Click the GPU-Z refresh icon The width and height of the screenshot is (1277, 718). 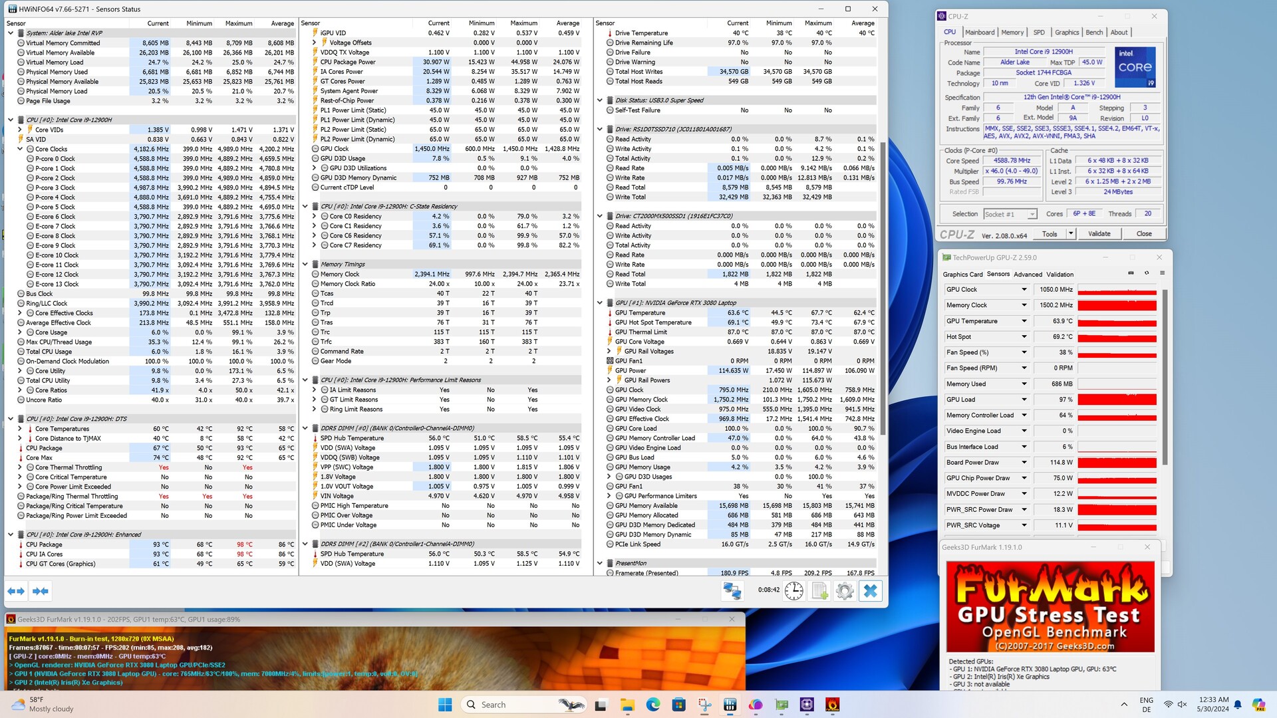coord(1147,273)
